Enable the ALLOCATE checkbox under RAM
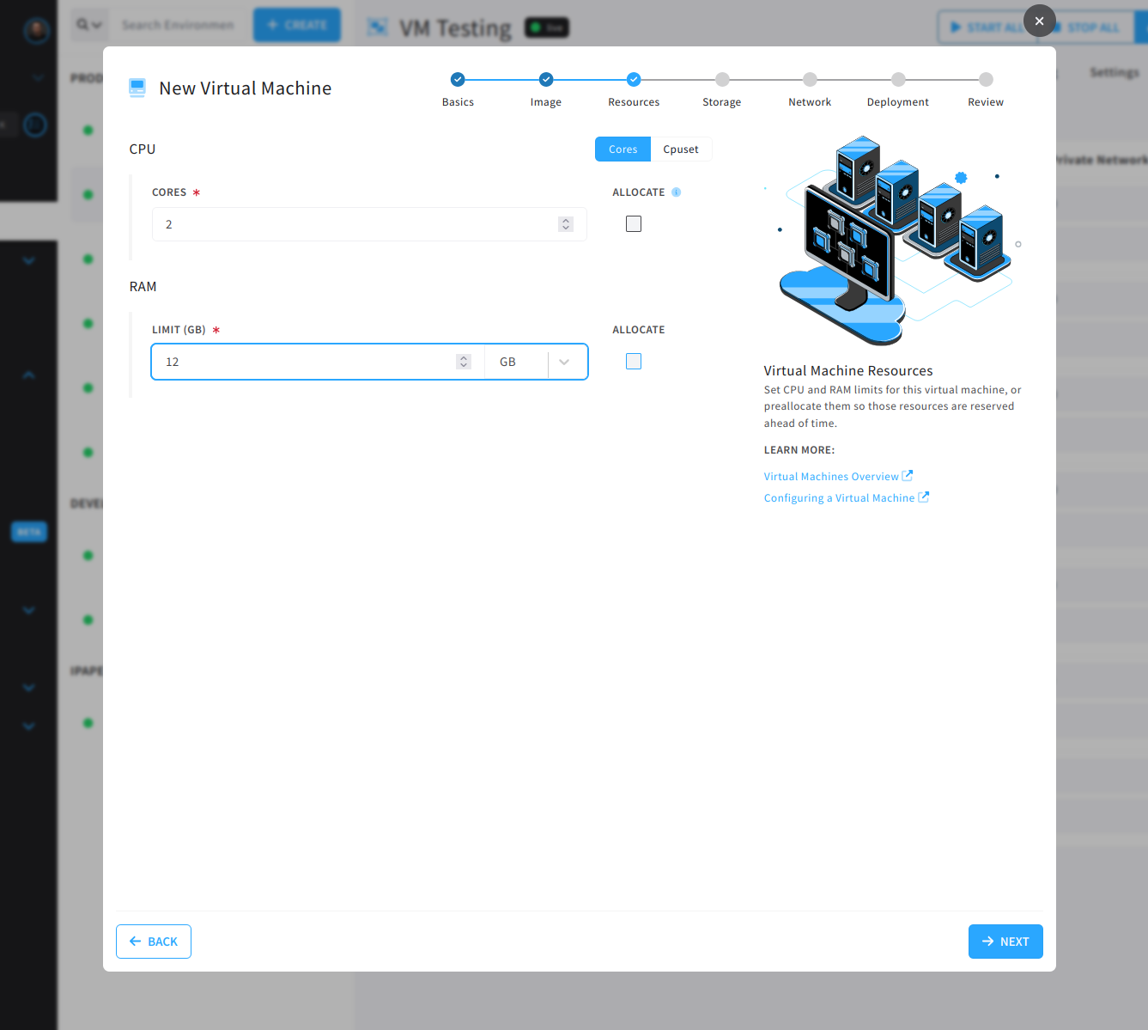The height and width of the screenshot is (1030, 1148). coord(634,361)
